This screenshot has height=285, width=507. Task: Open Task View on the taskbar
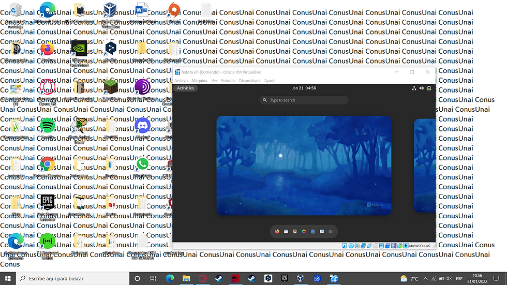click(153, 278)
